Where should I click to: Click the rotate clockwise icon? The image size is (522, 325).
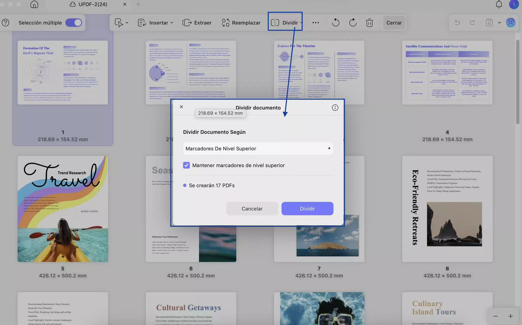(353, 23)
